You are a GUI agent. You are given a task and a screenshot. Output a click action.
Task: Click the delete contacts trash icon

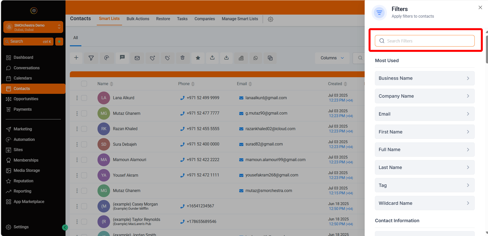pyautogui.click(x=182, y=58)
